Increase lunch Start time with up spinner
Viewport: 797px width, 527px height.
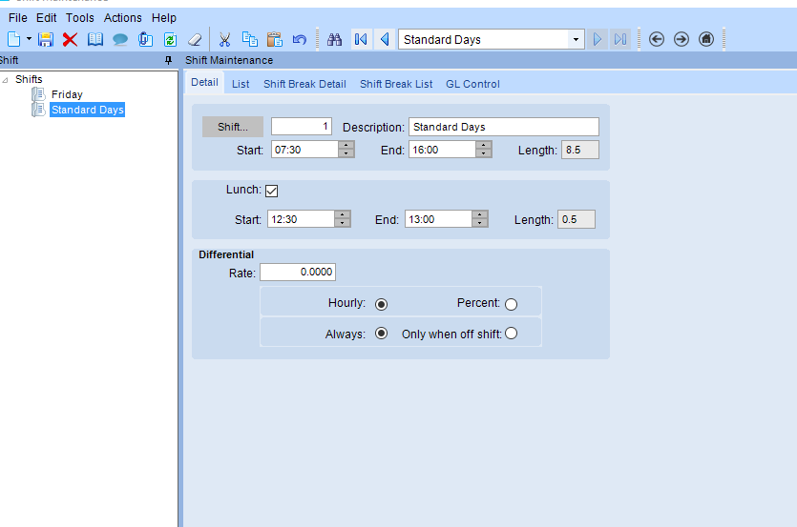point(343,214)
